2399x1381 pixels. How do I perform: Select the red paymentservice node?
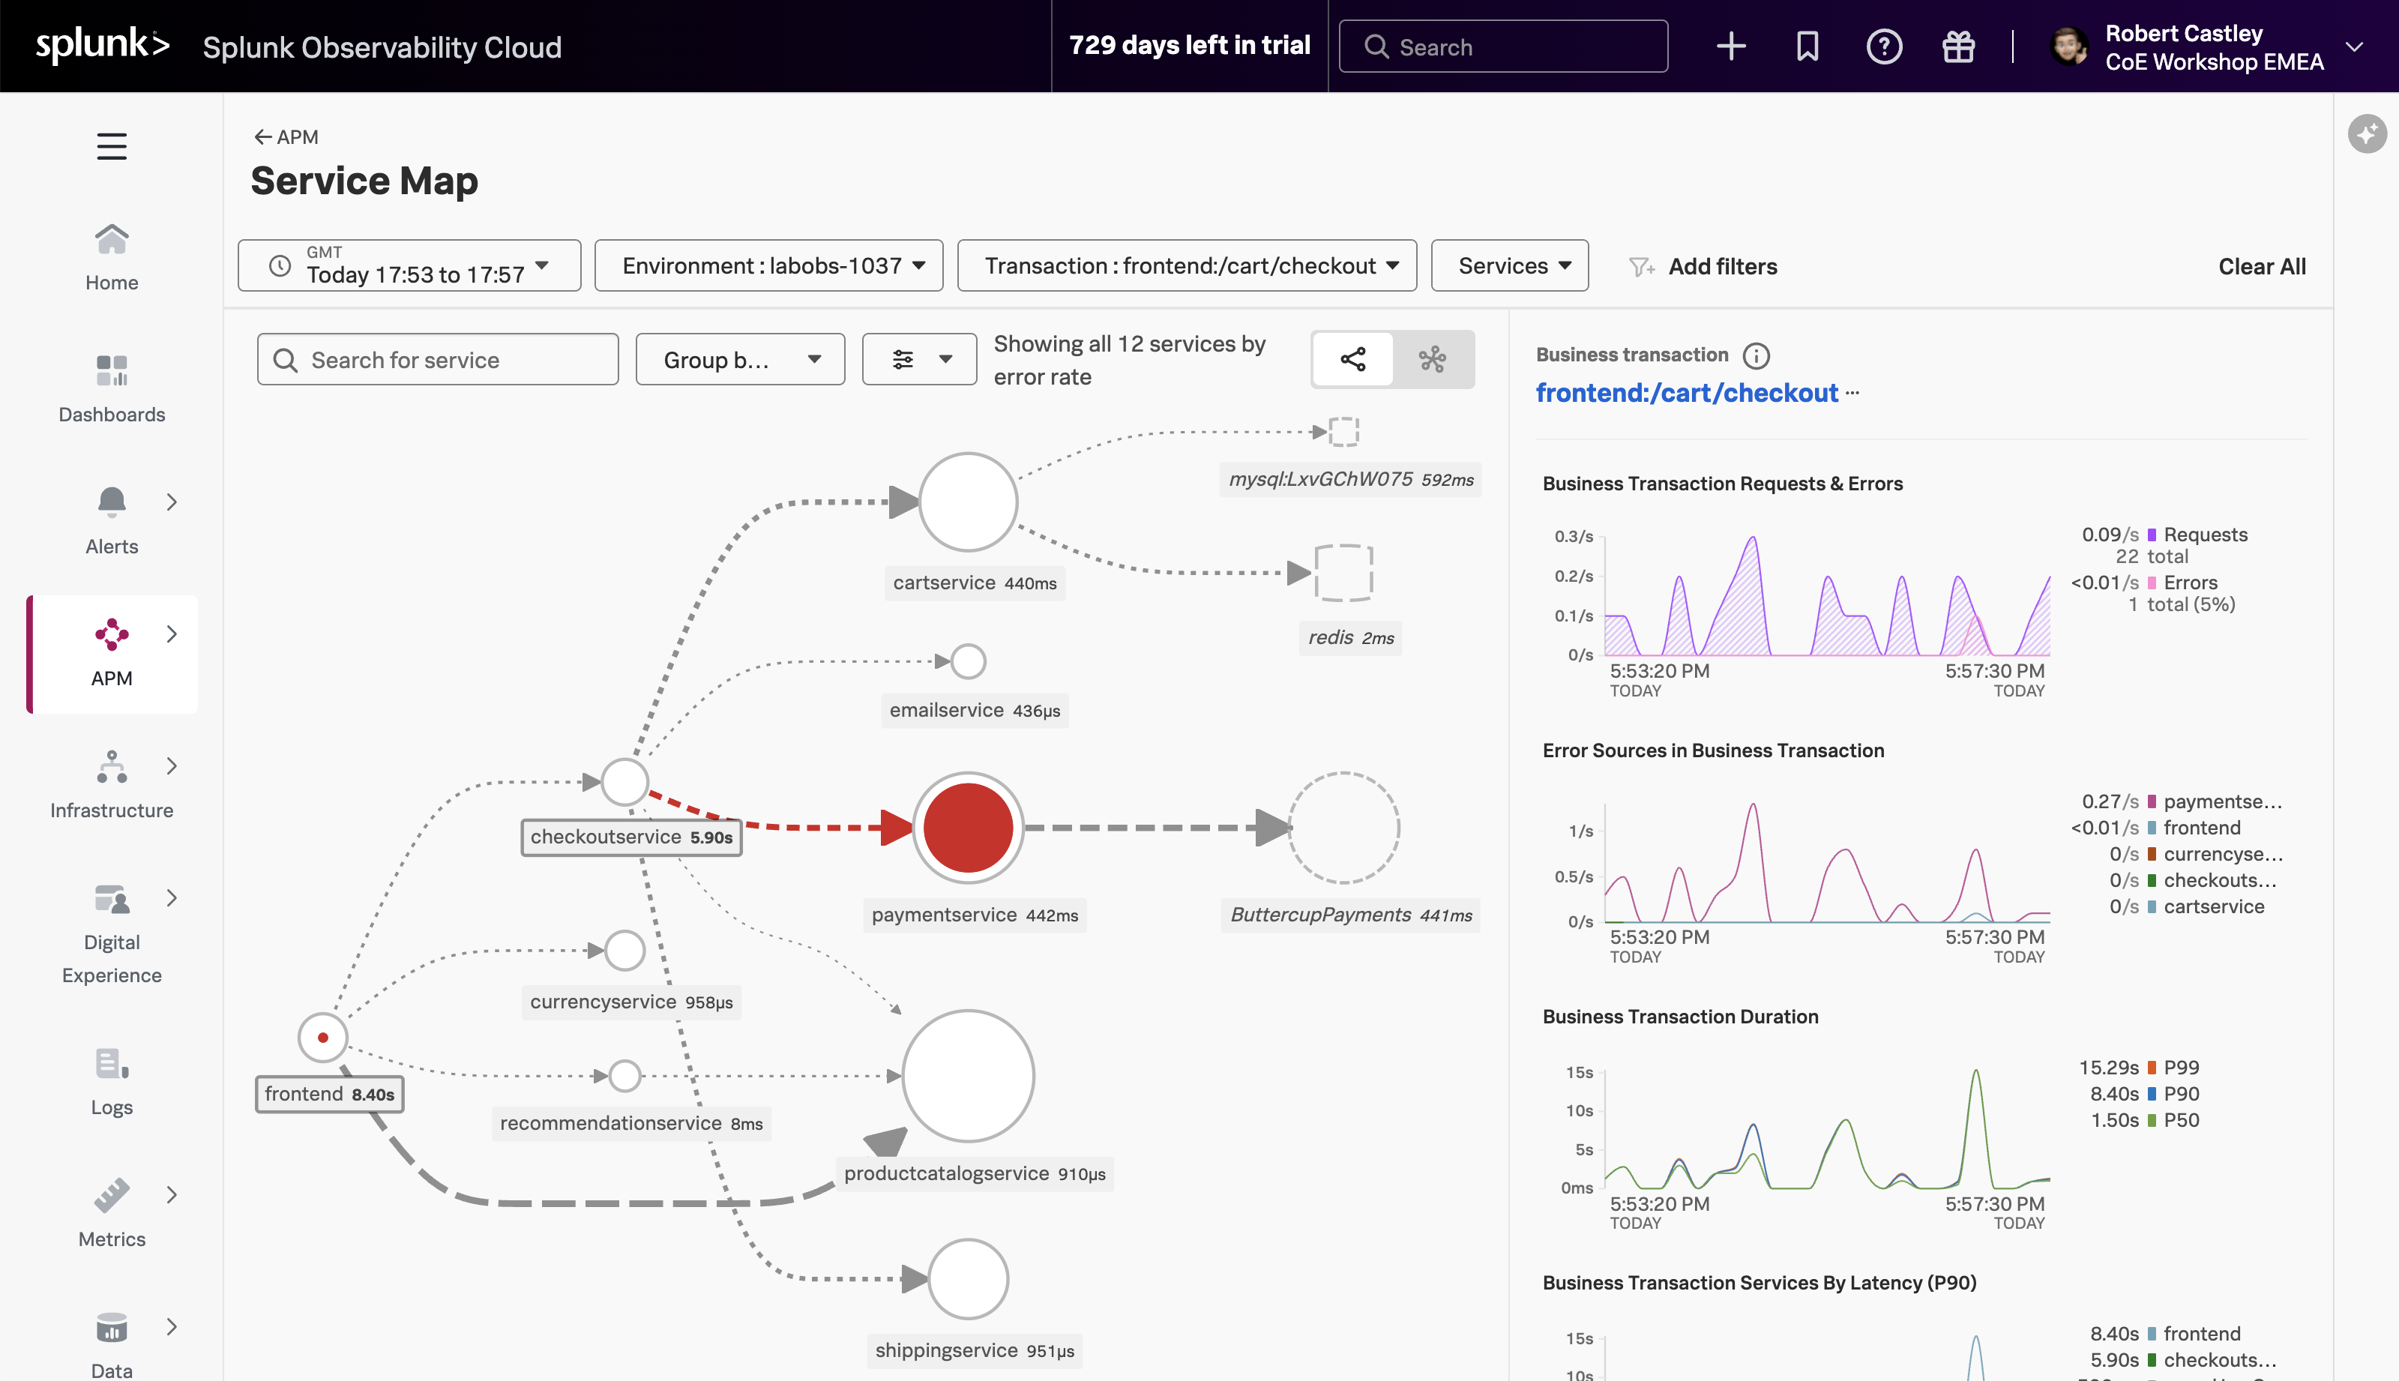pos(967,828)
